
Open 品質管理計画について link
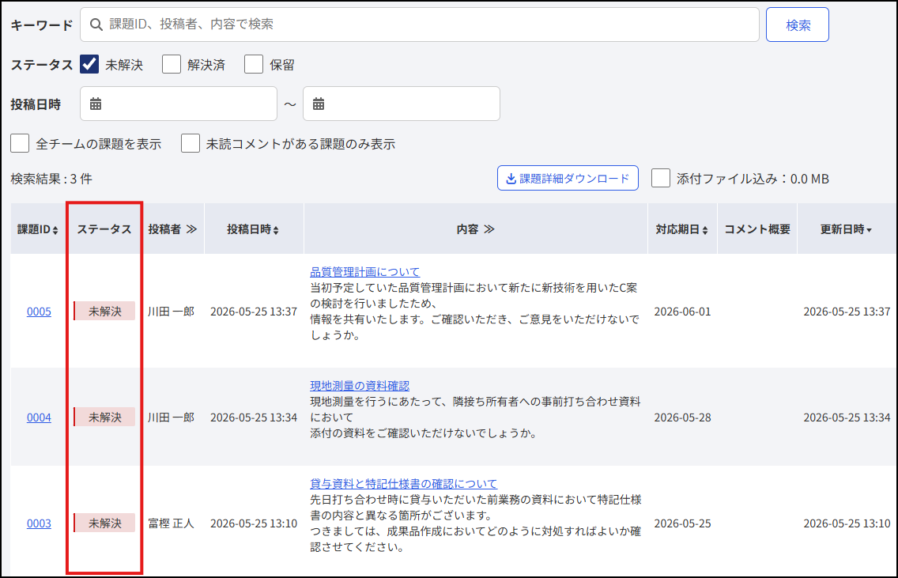[365, 272]
